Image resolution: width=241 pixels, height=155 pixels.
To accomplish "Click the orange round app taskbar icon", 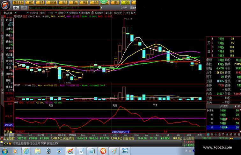I will (103, 151).
